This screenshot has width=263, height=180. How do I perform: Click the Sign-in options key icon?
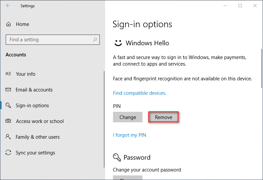(9, 106)
